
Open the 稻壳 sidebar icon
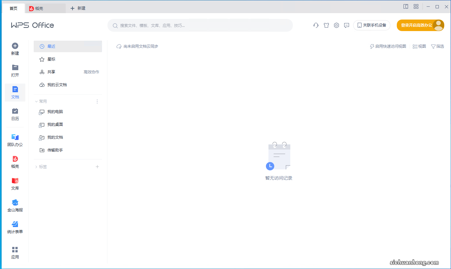pyautogui.click(x=15, y=159)
